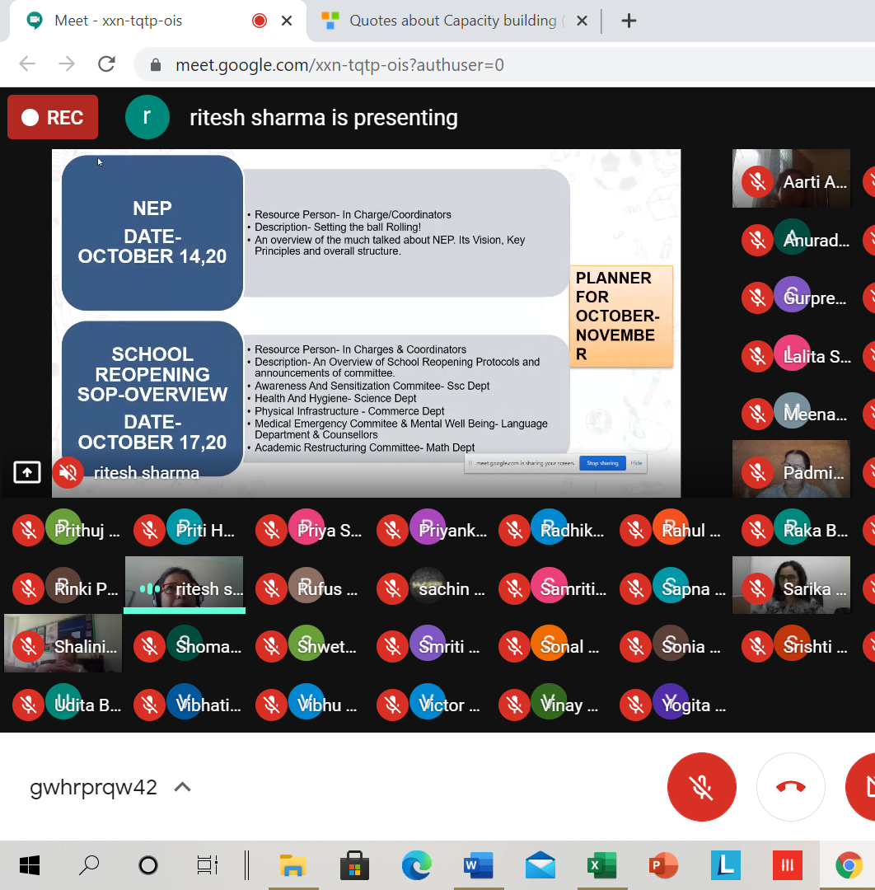The height and width of the screenshot is (890, 875).
Task: Click Sonal participant avatar
Action: (x=550, y=643)
